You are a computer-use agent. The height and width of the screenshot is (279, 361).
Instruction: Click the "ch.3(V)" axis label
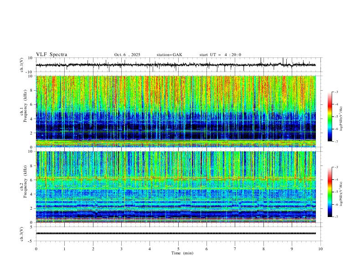[22, 234]
